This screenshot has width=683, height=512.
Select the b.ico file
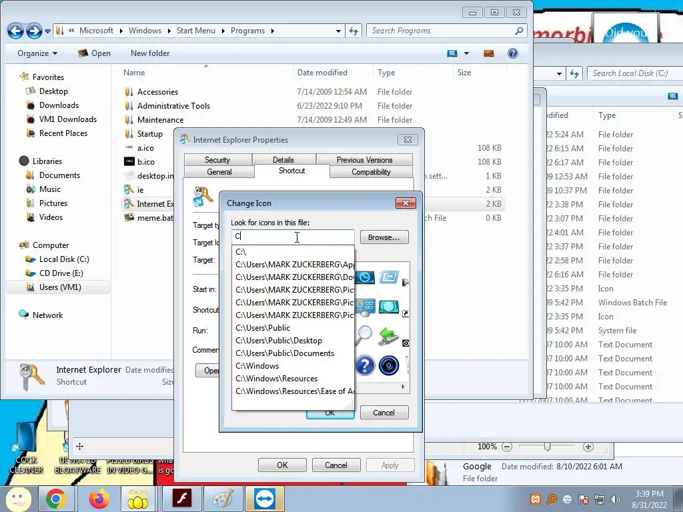[146, 161]
